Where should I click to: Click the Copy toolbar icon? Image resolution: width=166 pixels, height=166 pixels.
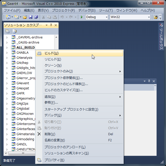[x=49, y=17]
